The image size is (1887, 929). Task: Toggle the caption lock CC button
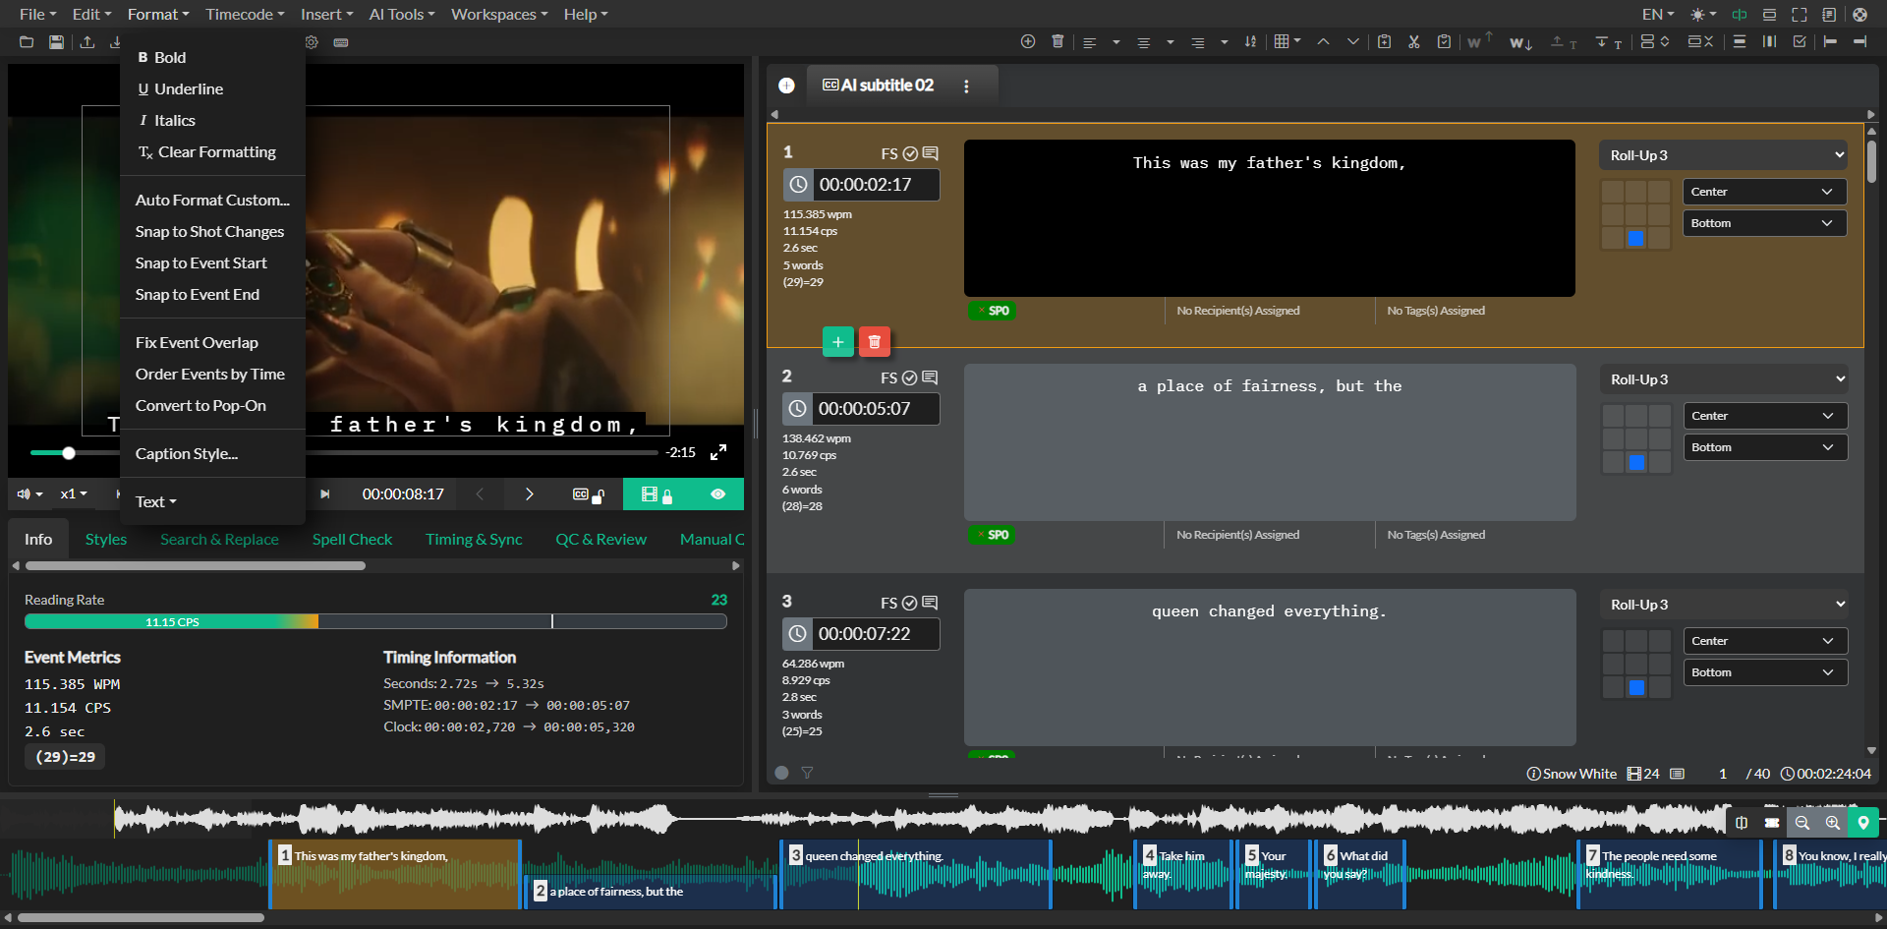point(587,494)
